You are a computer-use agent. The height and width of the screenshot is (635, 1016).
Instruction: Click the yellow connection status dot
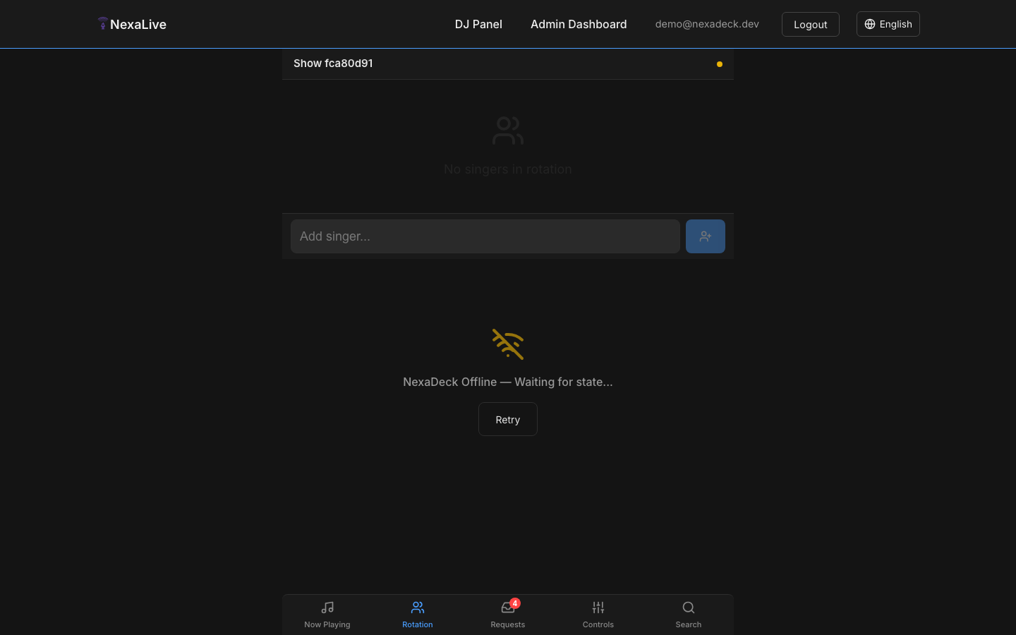(720, 64)
